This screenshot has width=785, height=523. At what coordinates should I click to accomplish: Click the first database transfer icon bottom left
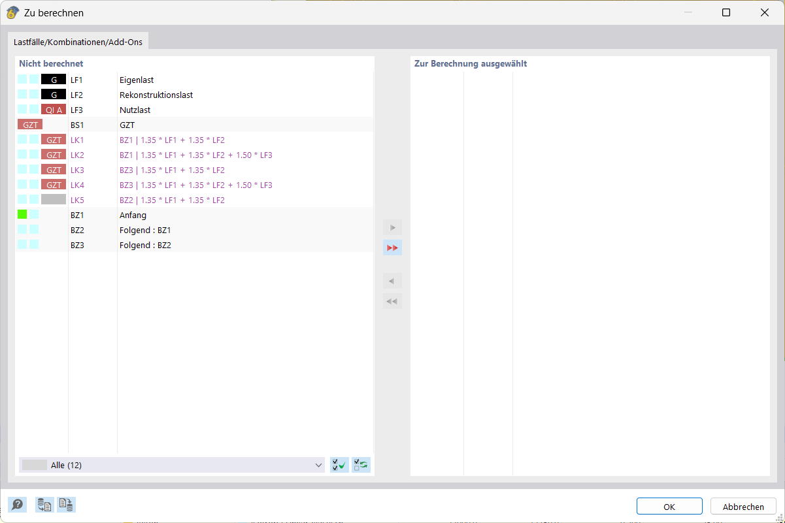pos(44,505)
